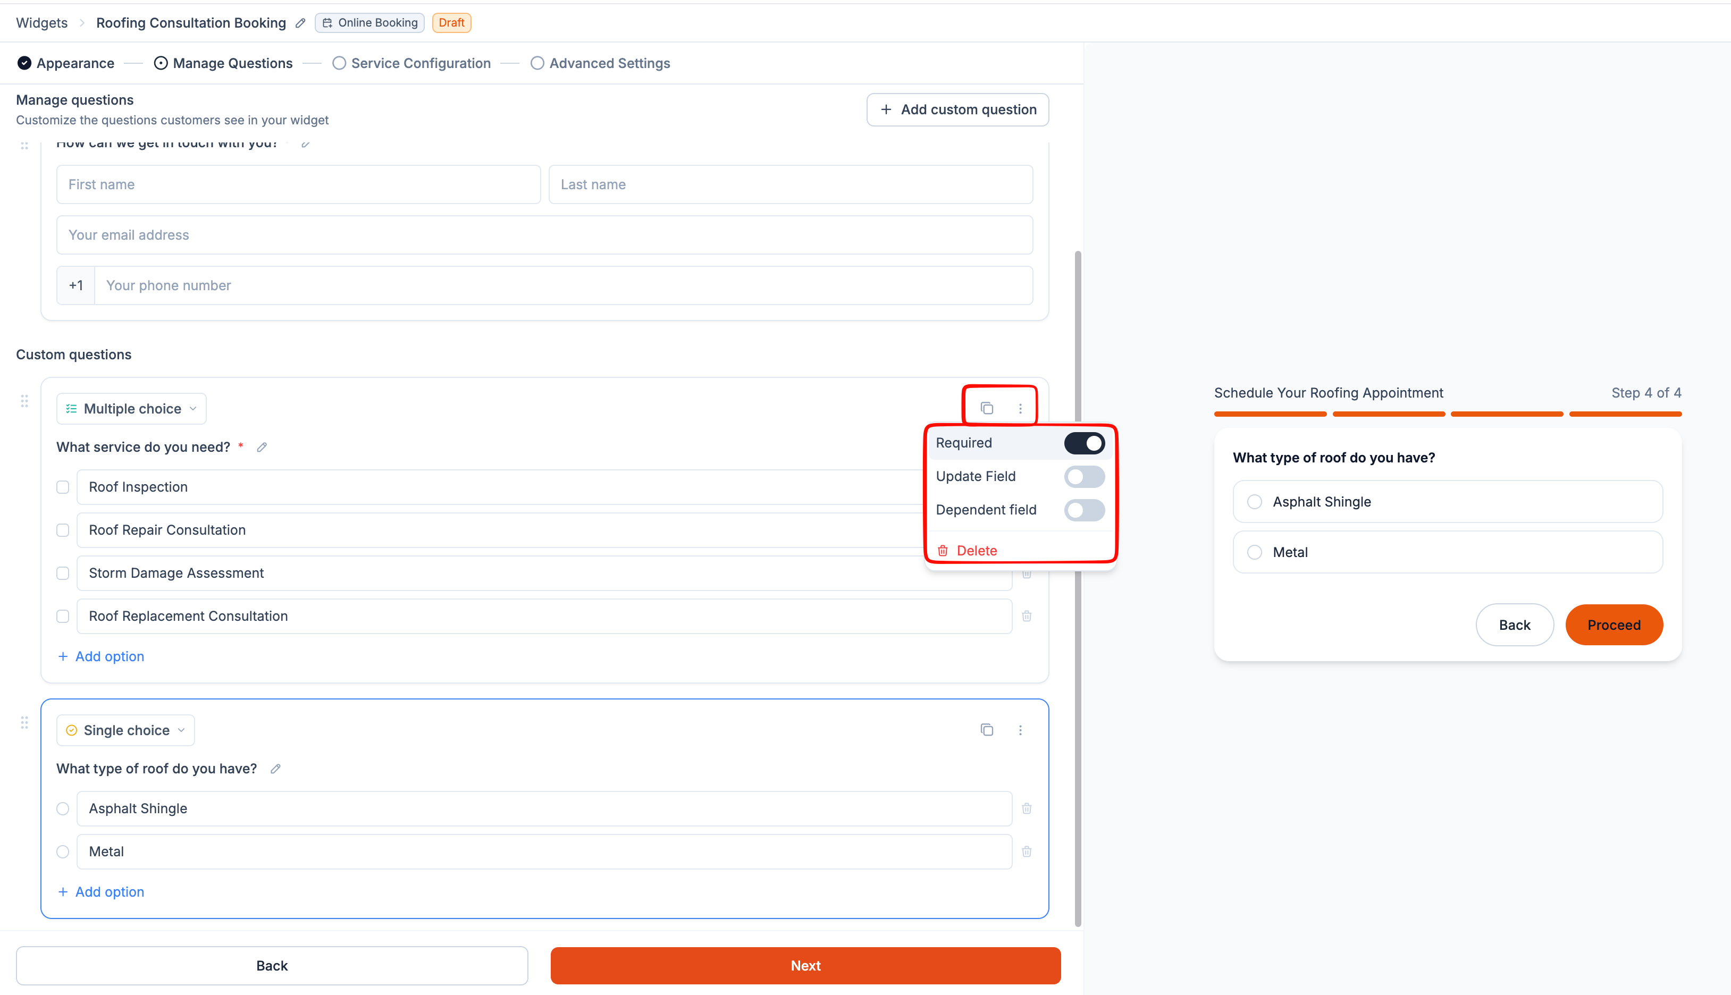Viewport: 1731px width, 995px height.
Task: Click Back in the preview widget
Action: (x=1515, y=625)
